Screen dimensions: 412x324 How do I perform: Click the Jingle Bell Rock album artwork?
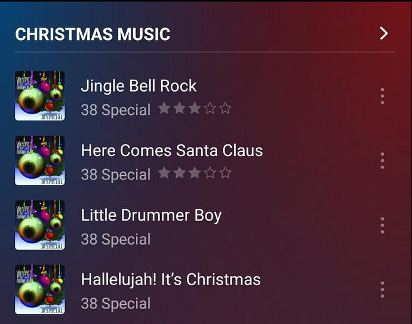(39, 96)
